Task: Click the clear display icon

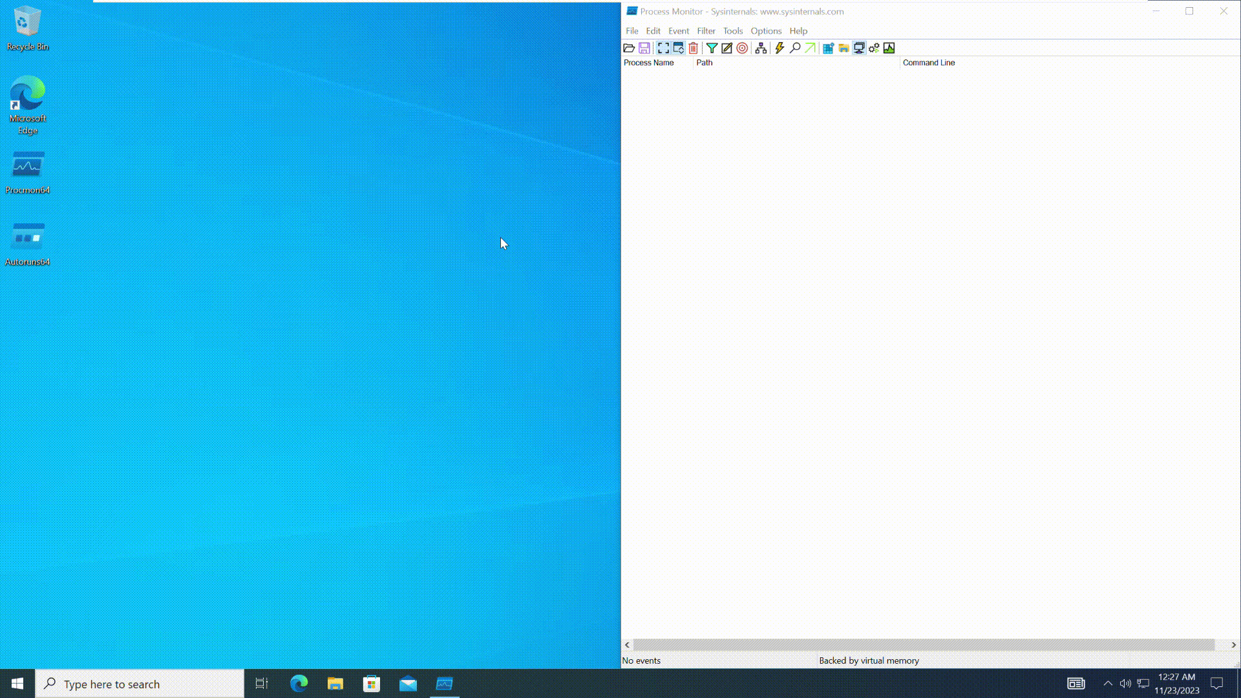Action: 693,48
